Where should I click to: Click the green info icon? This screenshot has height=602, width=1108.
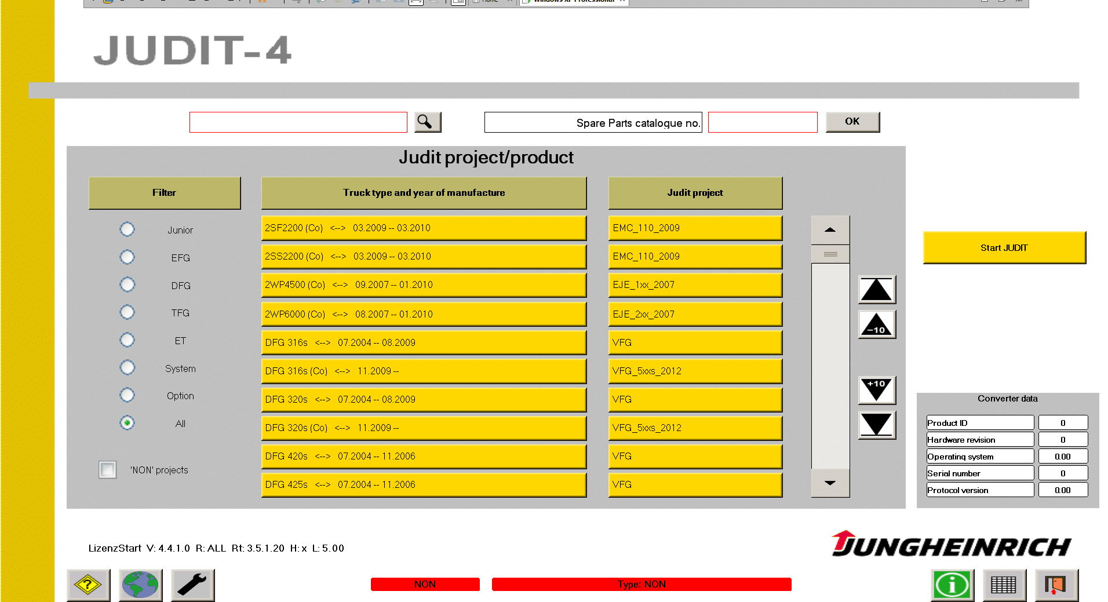click(952, 585)
